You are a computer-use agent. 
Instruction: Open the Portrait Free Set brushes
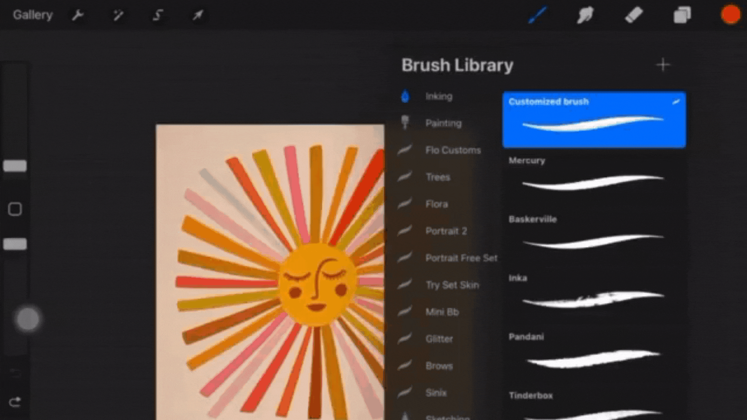pos(461,258)
